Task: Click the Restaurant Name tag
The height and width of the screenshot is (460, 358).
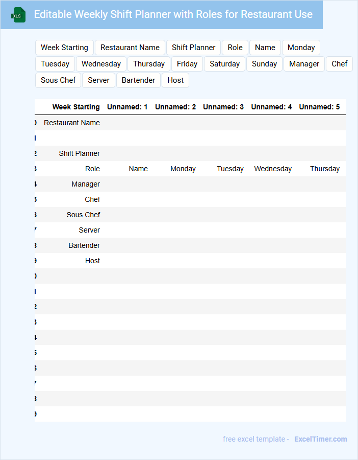Action: pos(130,48)
